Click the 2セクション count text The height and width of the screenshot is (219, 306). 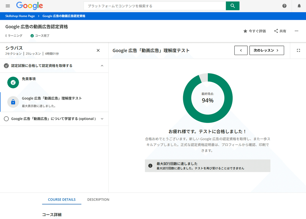(14, 54)
